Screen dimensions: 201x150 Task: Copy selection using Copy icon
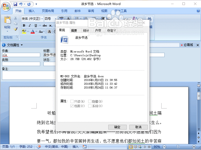(16, 23)
